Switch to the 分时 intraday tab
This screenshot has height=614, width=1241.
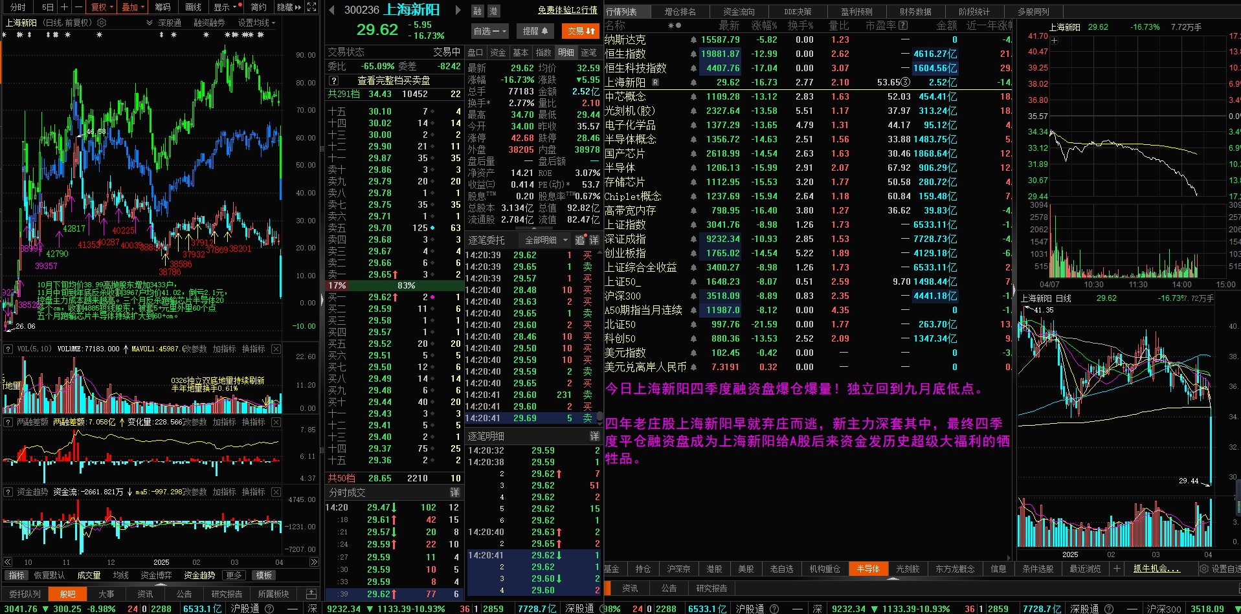click(x=18, y=7)
